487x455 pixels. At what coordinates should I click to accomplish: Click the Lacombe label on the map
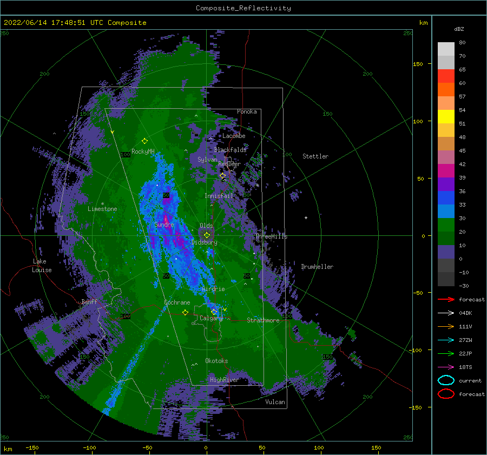tap(234, 136)
